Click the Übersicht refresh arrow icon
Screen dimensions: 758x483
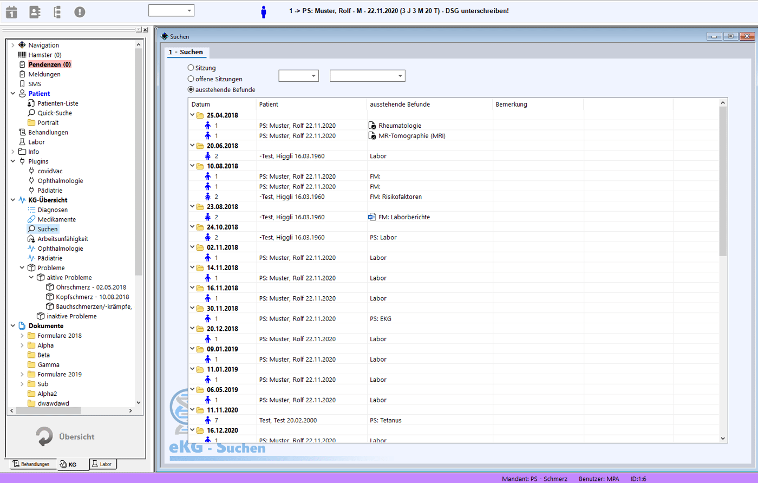44,436
